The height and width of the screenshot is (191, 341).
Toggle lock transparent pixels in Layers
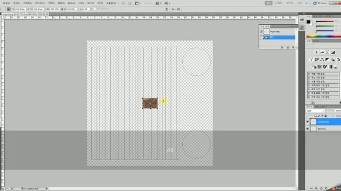point(315,116)
